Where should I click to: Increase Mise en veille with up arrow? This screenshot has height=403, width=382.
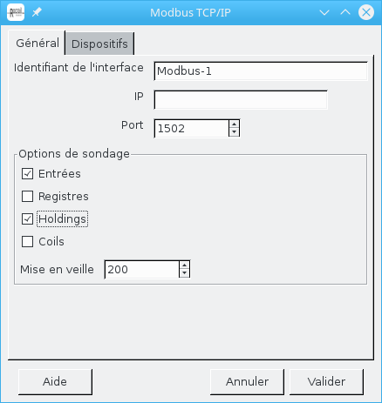click(184, 265)
